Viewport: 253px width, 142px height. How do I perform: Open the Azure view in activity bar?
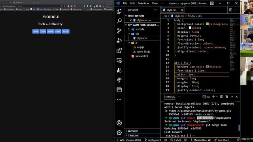click(x=119, y=70)
